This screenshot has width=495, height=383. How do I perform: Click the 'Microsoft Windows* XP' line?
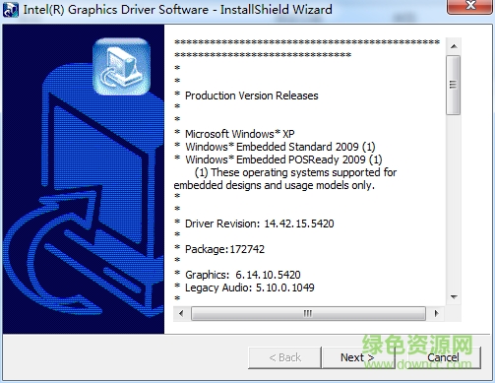[240, 134]
